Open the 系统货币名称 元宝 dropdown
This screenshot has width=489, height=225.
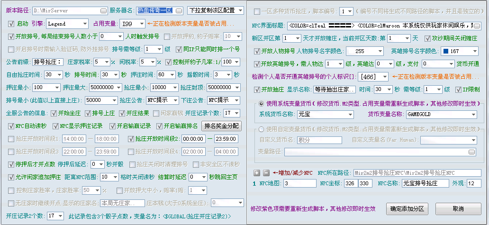click(x=324, y=114)
